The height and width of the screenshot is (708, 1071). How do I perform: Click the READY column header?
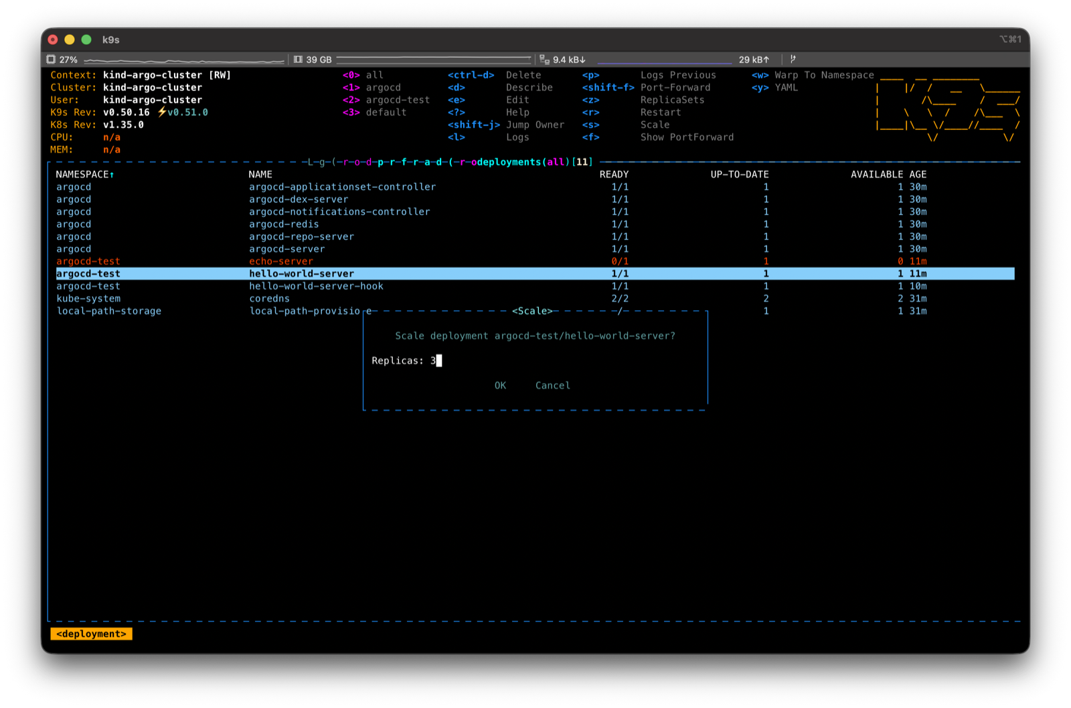pos(614,174)
